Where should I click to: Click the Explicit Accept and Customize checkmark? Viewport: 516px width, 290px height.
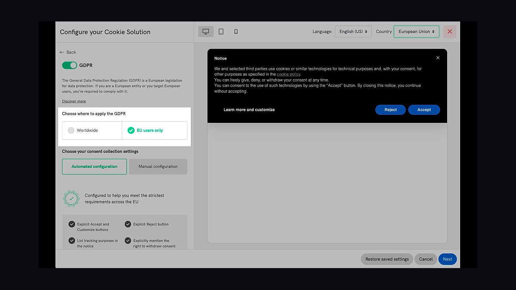[x=72, y=224]
